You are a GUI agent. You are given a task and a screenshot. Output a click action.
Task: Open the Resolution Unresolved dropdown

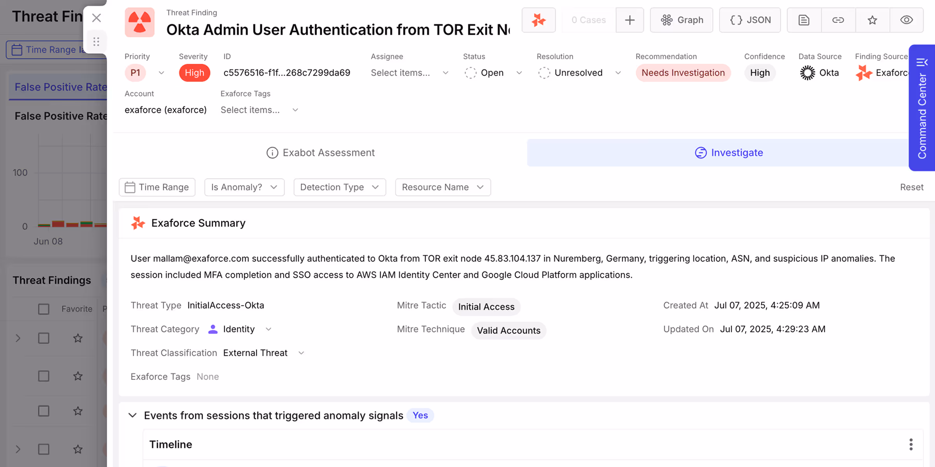(580, 73)
